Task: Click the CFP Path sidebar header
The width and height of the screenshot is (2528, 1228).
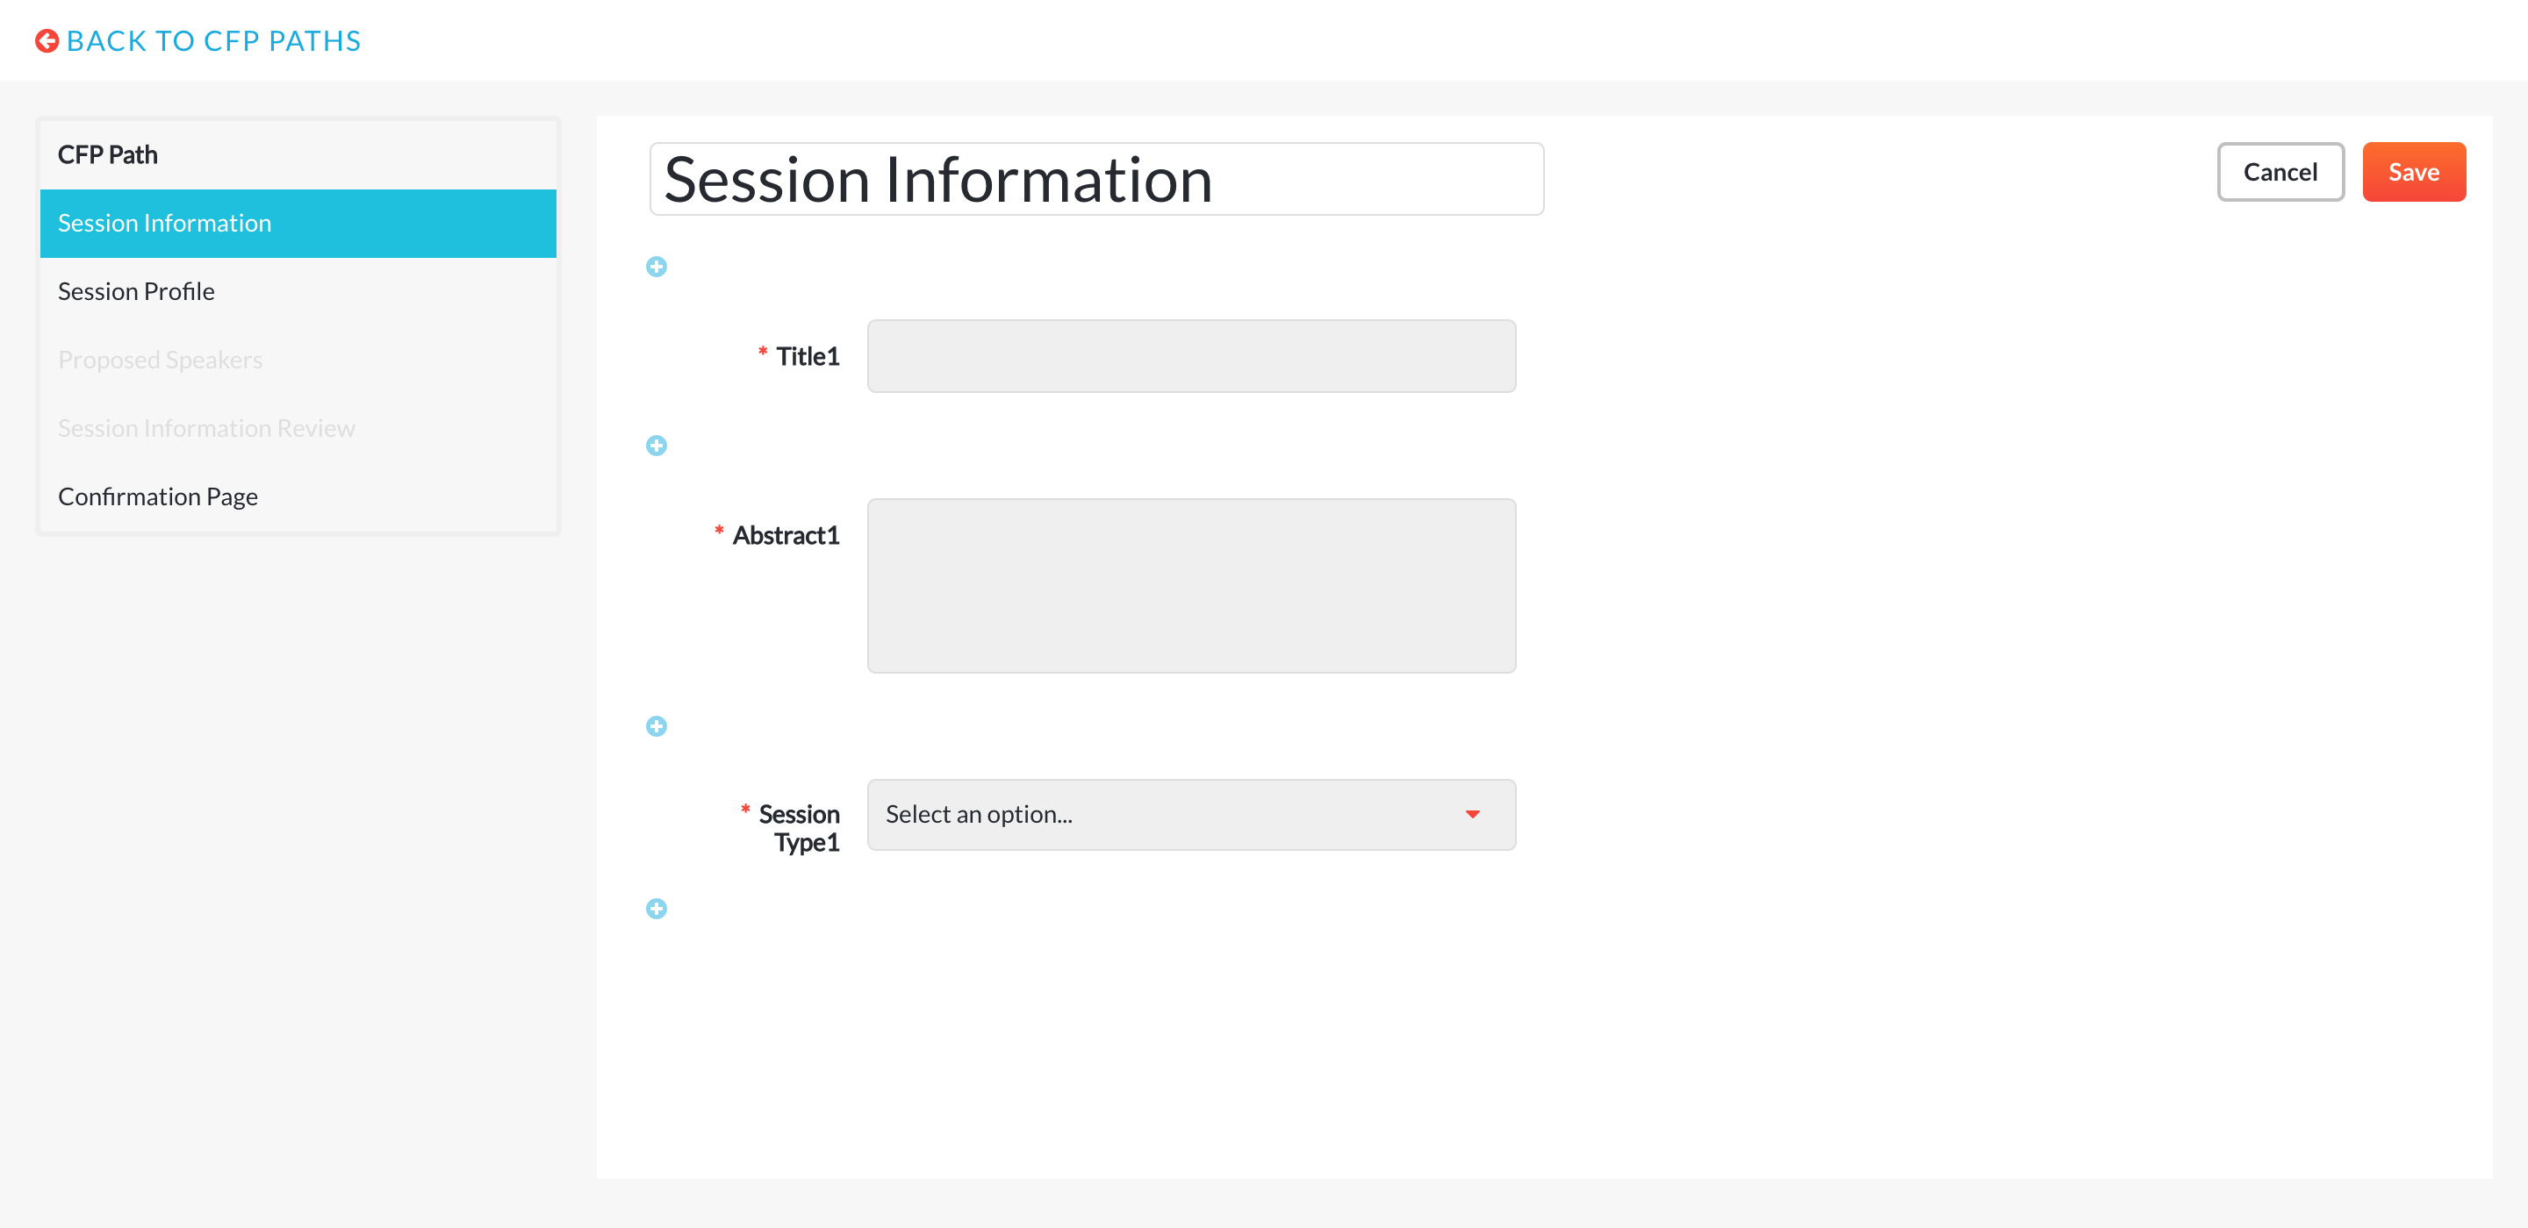Action: pos(108,155)
